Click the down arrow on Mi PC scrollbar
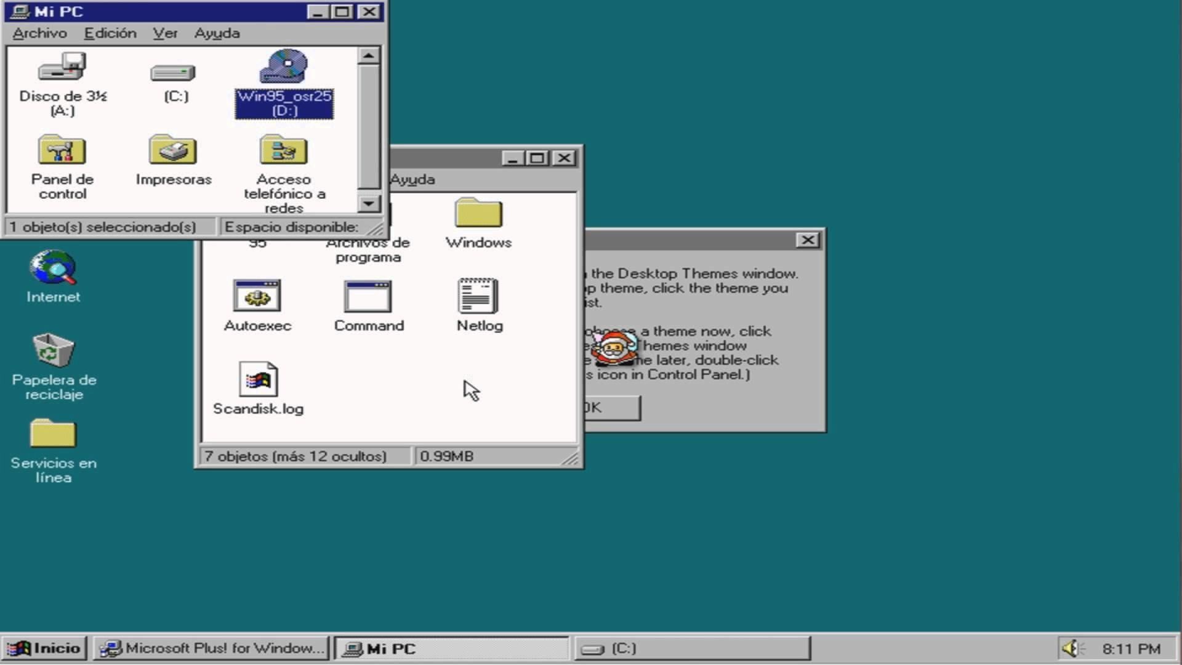 pos(368,204)
